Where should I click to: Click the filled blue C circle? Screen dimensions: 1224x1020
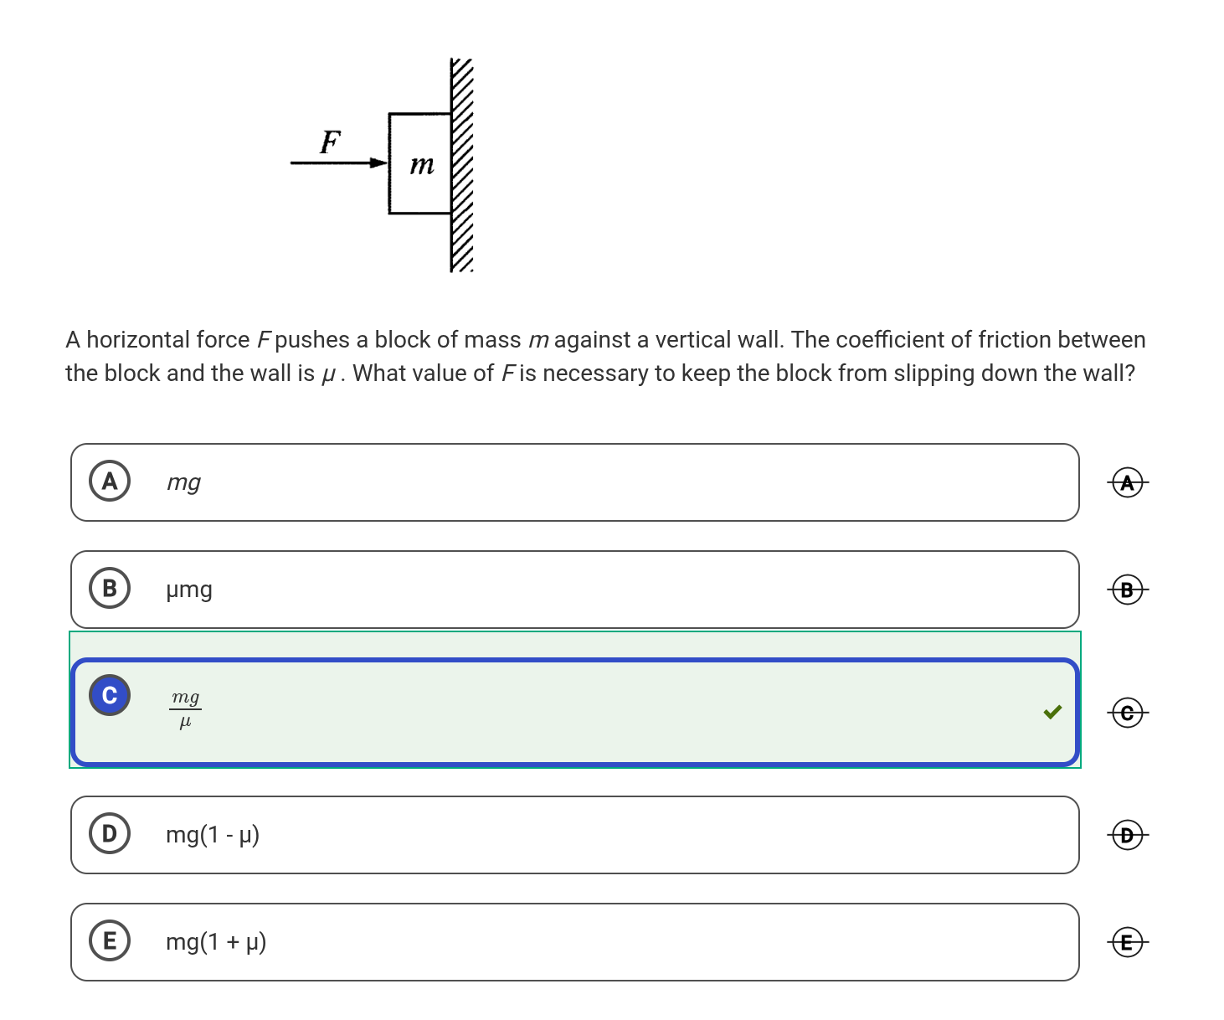[x=110, y=695]
